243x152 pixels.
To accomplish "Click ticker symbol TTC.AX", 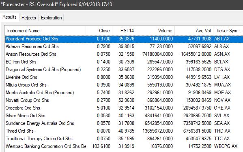I will 221,139.
